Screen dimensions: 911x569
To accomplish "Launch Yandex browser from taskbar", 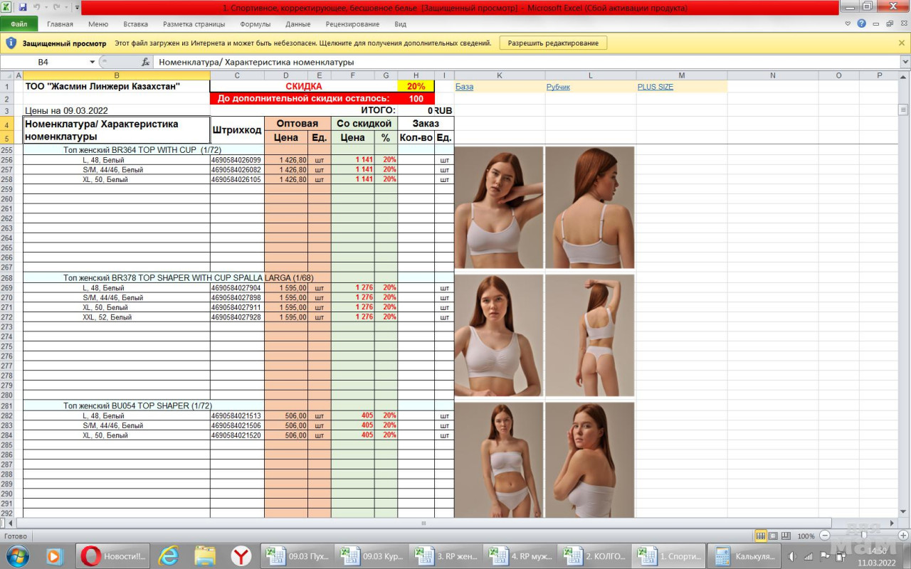I will point(241,556).
